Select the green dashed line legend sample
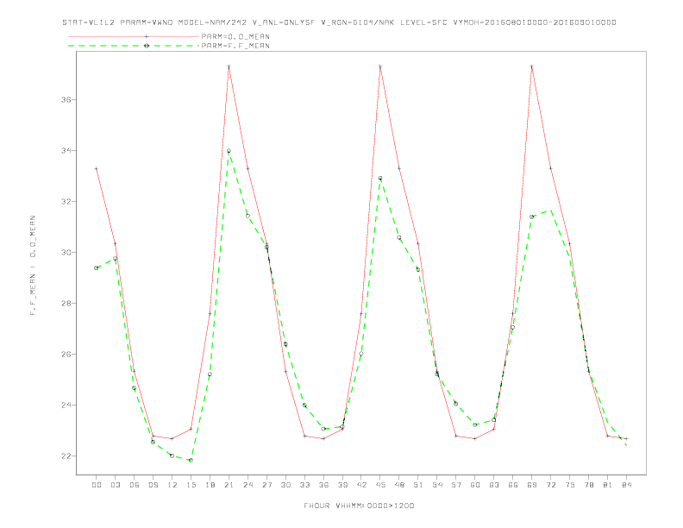The height and width of the screenshot is (528, 683). tap(134, 46)
